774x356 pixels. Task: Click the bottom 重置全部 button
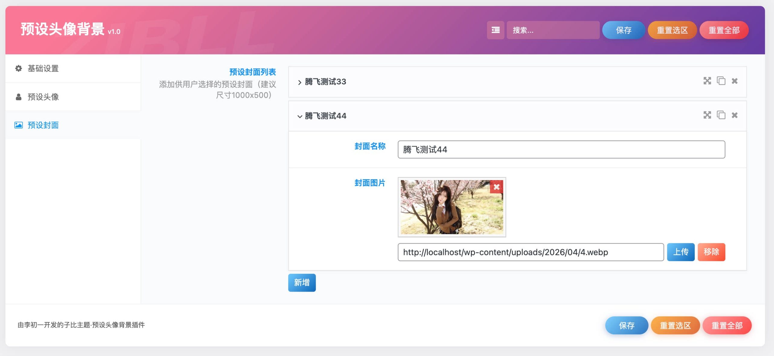point(727,325)
